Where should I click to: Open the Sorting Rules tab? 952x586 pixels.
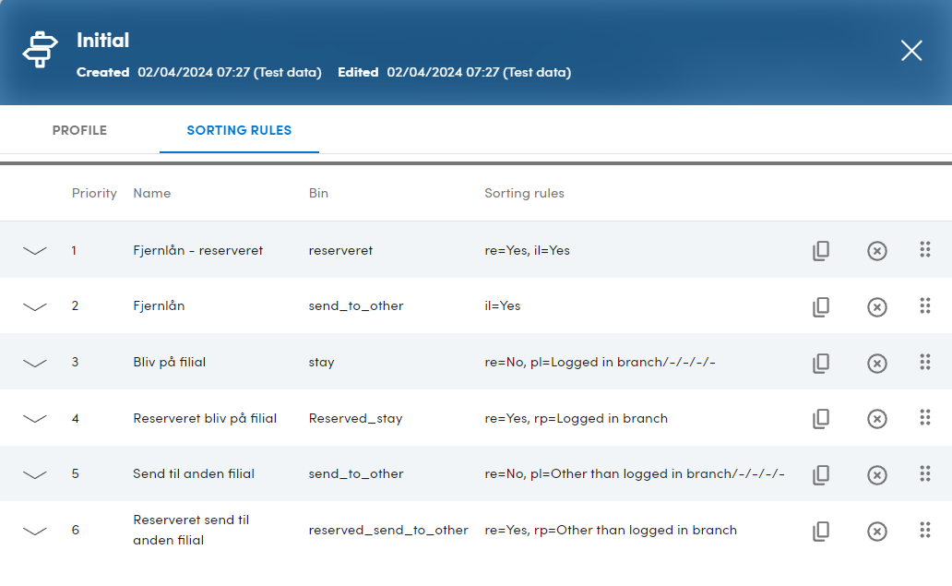click(x=239, y=130)
